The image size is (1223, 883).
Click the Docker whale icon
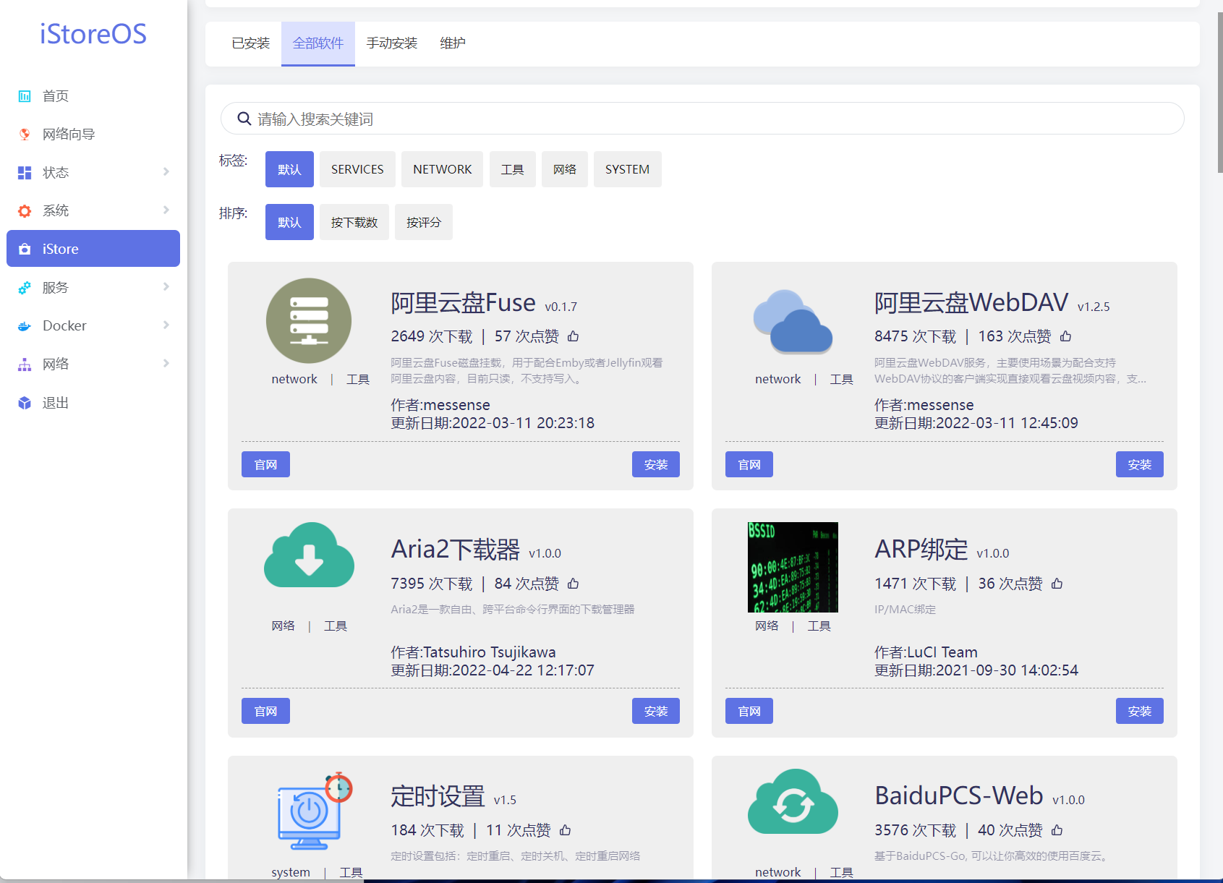coord(25,325)
